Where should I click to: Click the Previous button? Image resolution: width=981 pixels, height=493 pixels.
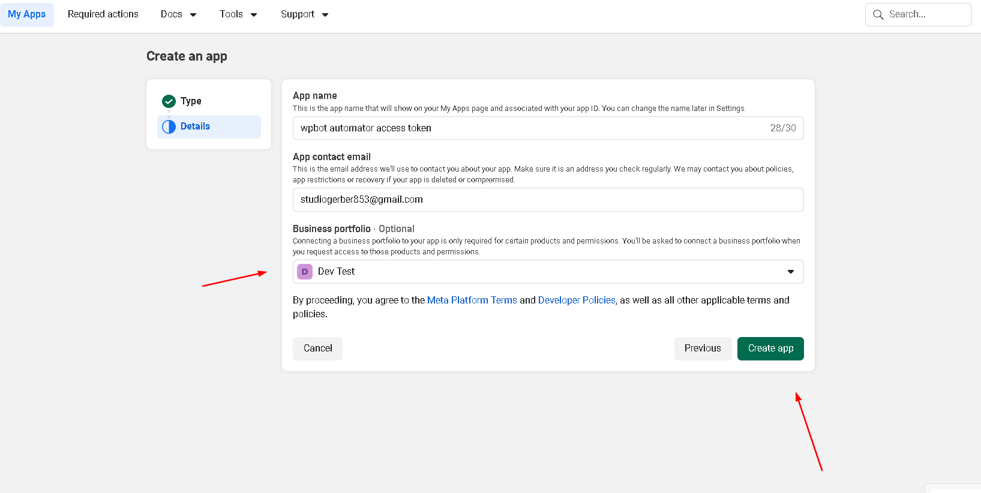702,348
